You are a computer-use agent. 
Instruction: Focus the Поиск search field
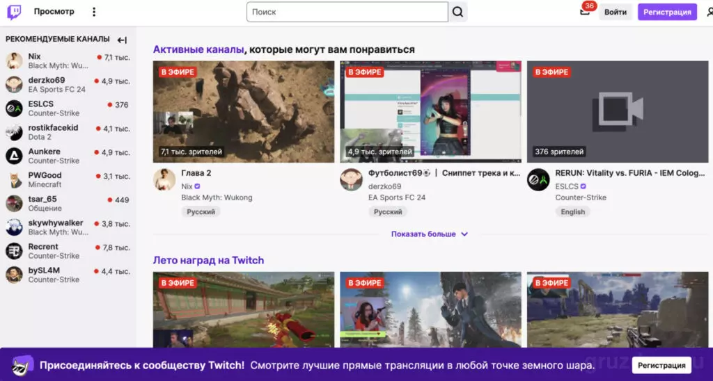pos(347,12)
